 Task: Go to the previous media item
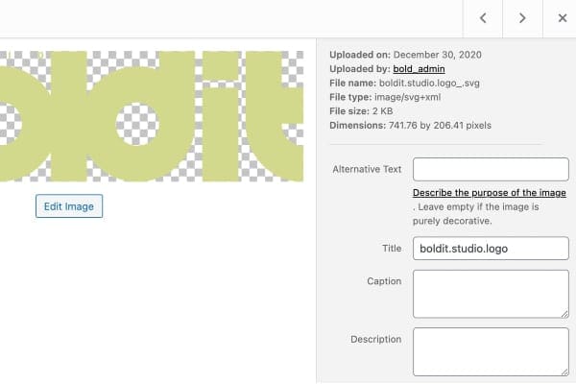pyautogui.click(x=484, y=18)
